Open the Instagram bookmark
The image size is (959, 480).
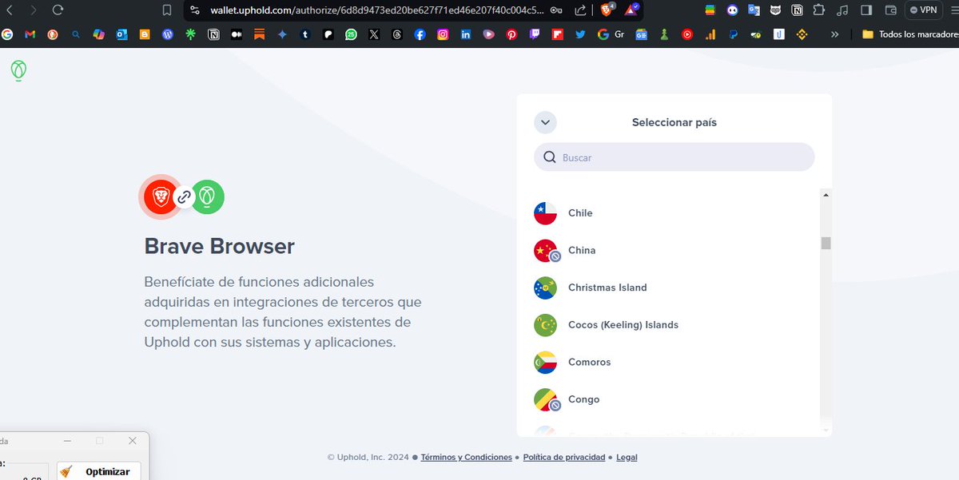pos(443,35)
